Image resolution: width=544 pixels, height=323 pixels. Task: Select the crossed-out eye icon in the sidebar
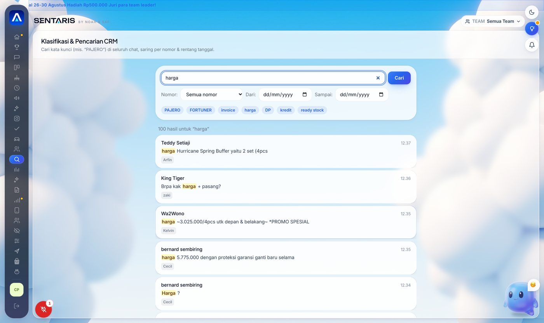point(17,231)
